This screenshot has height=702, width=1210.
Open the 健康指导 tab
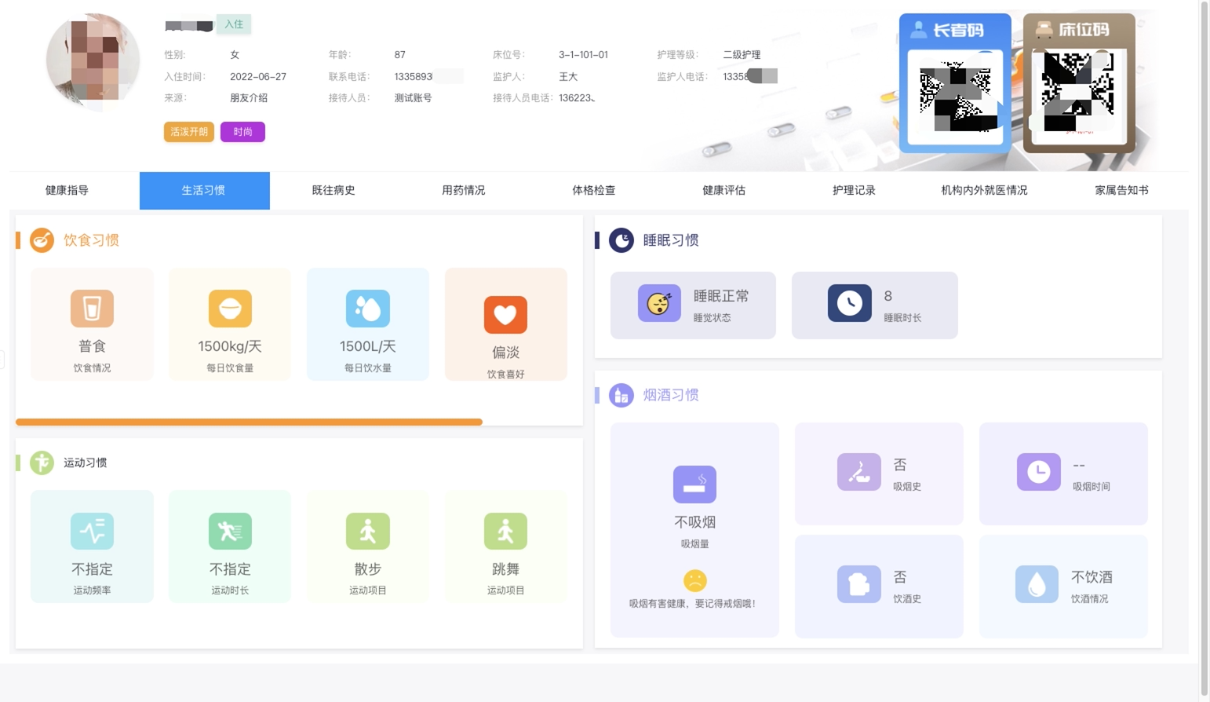[x=67, y=190]
